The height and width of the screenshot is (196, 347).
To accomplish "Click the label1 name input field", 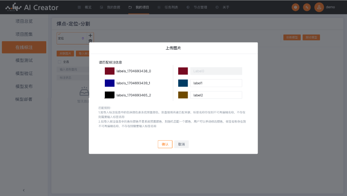I will coord(216,83).
